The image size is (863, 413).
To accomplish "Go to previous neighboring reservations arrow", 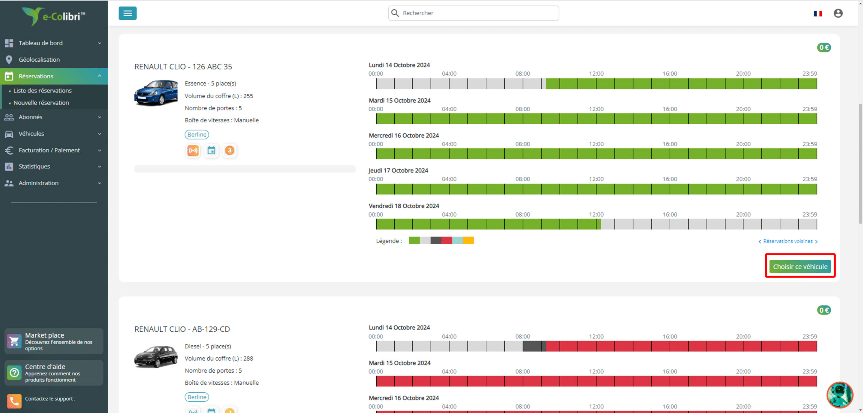I will point(760,242).
